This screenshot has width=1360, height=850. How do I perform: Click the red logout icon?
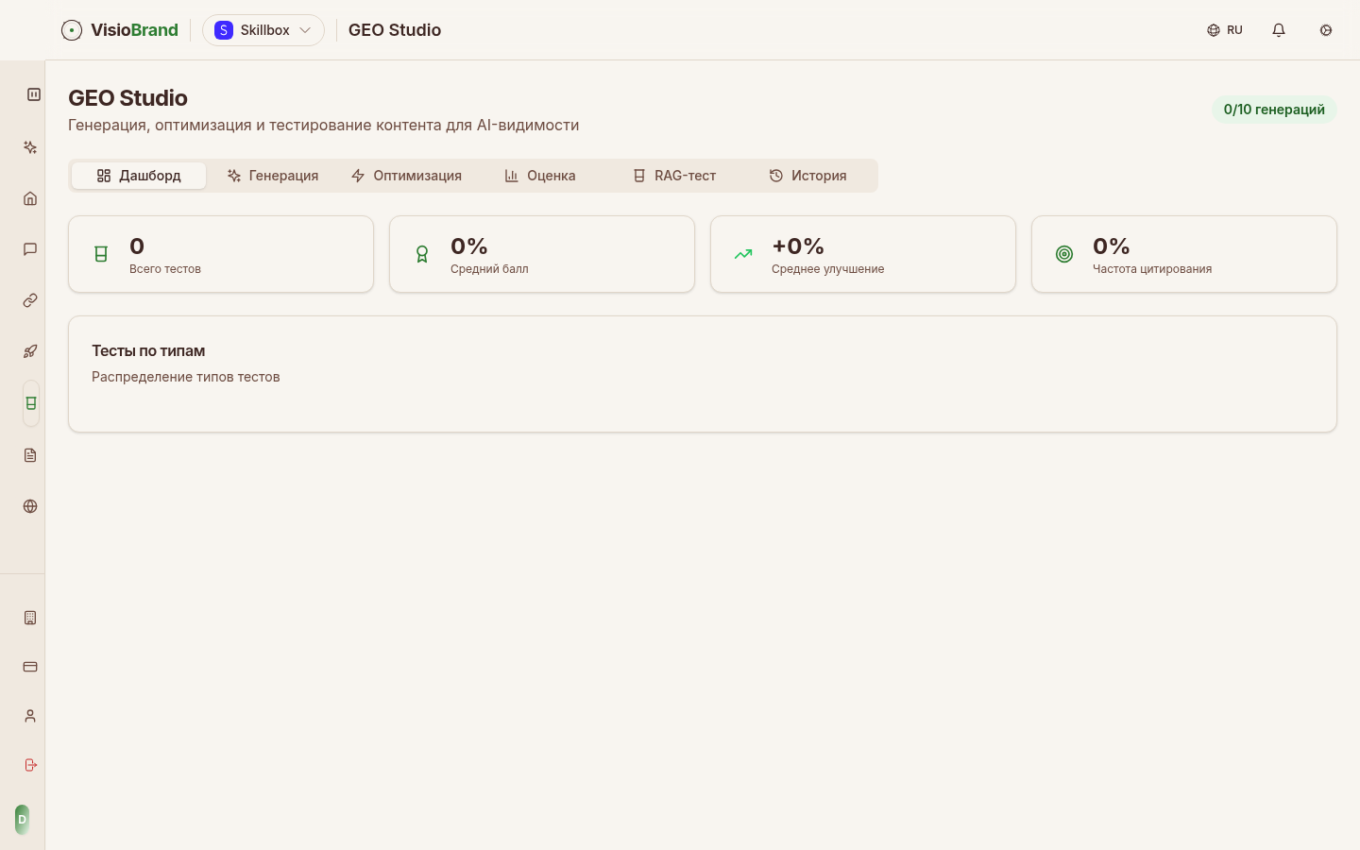(x=30, y=765)
